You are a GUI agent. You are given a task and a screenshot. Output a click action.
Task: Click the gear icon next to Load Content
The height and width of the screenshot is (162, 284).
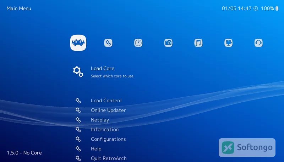[78, 101]
